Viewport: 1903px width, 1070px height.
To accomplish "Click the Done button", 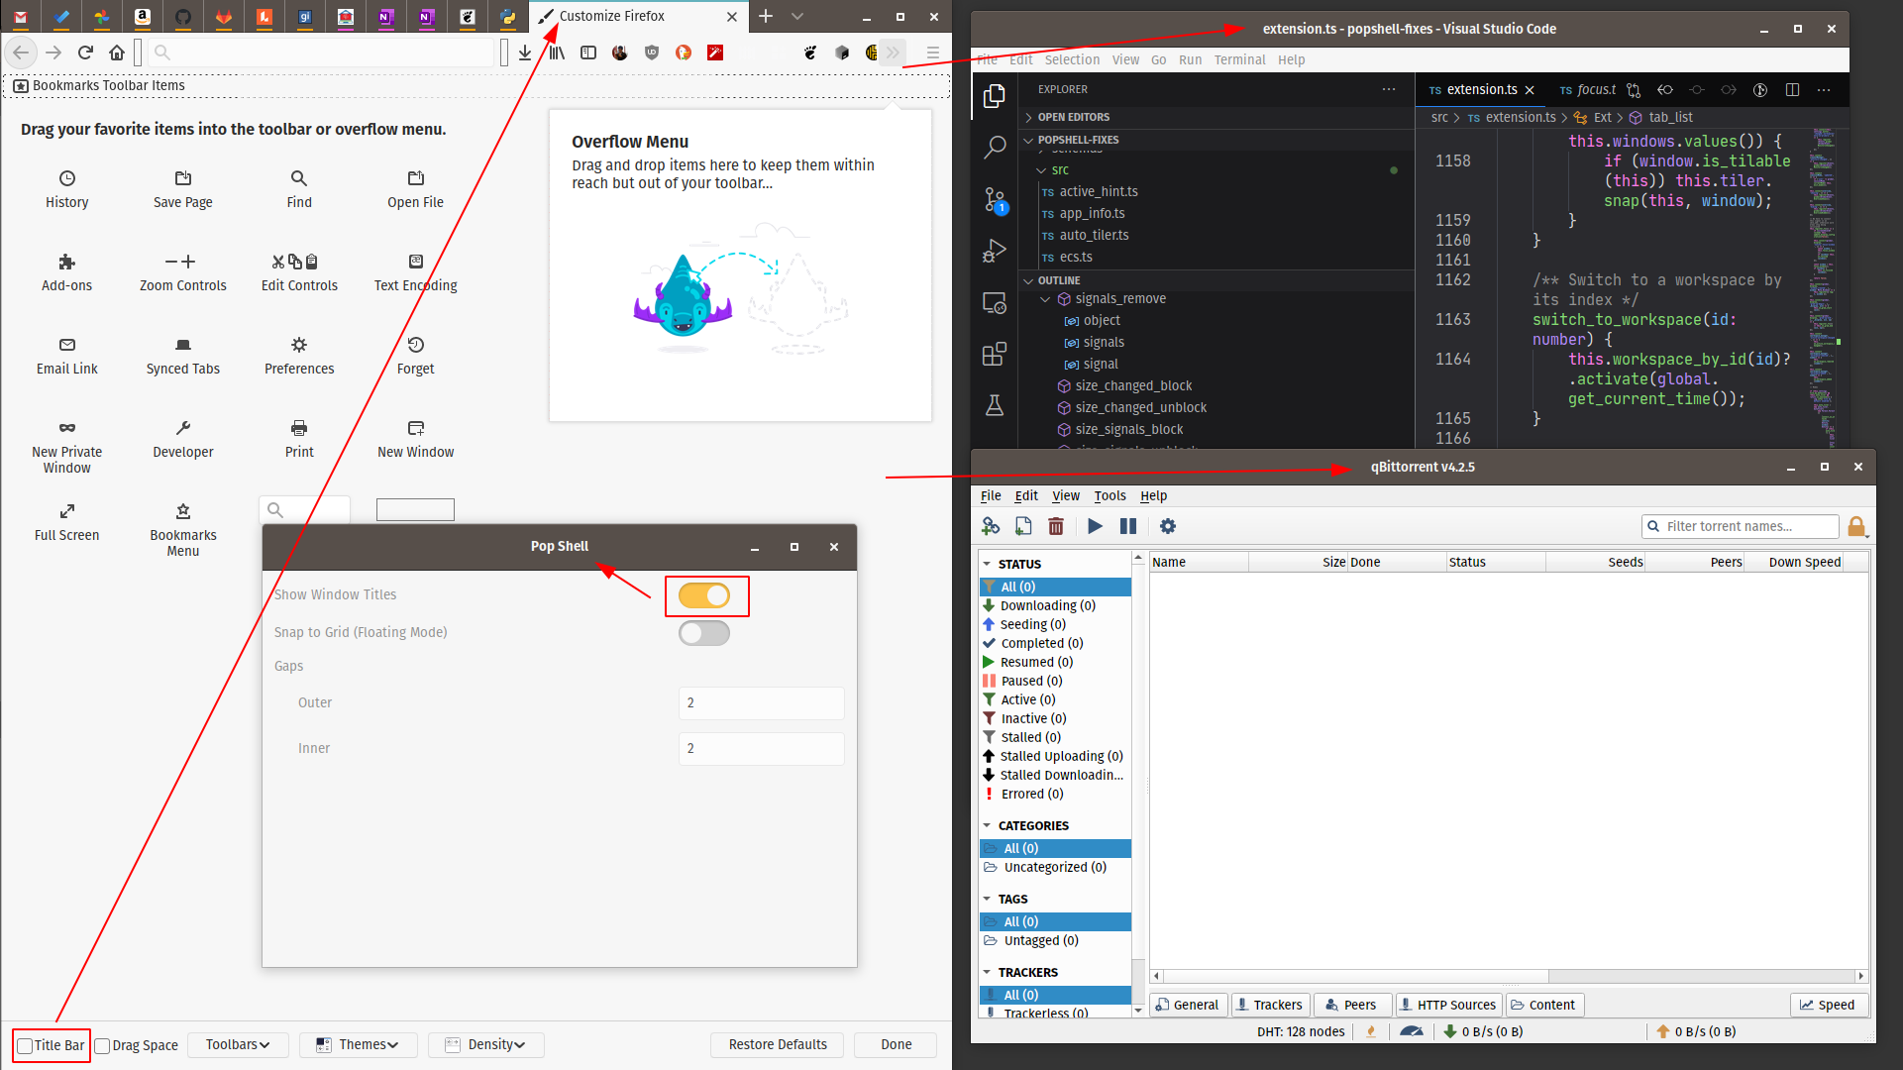I will point(897,1044).
